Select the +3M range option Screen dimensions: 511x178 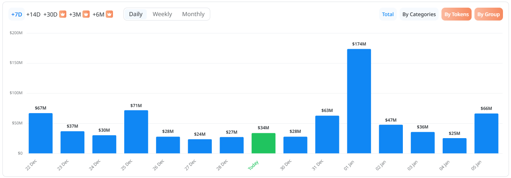(75, 14)
